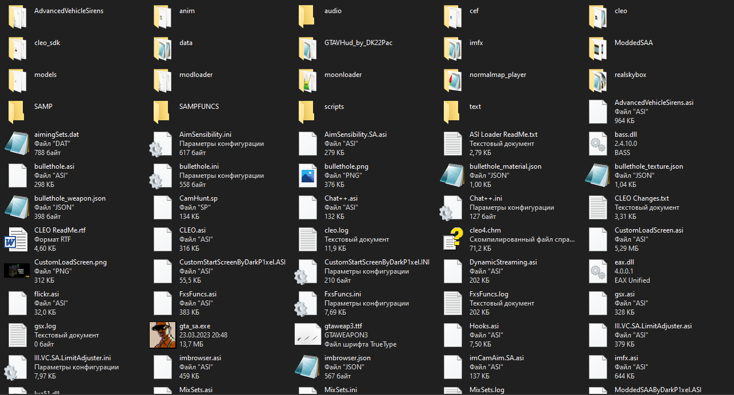Select the CustomLoadScreen.png thumbnail

point(17,271)
